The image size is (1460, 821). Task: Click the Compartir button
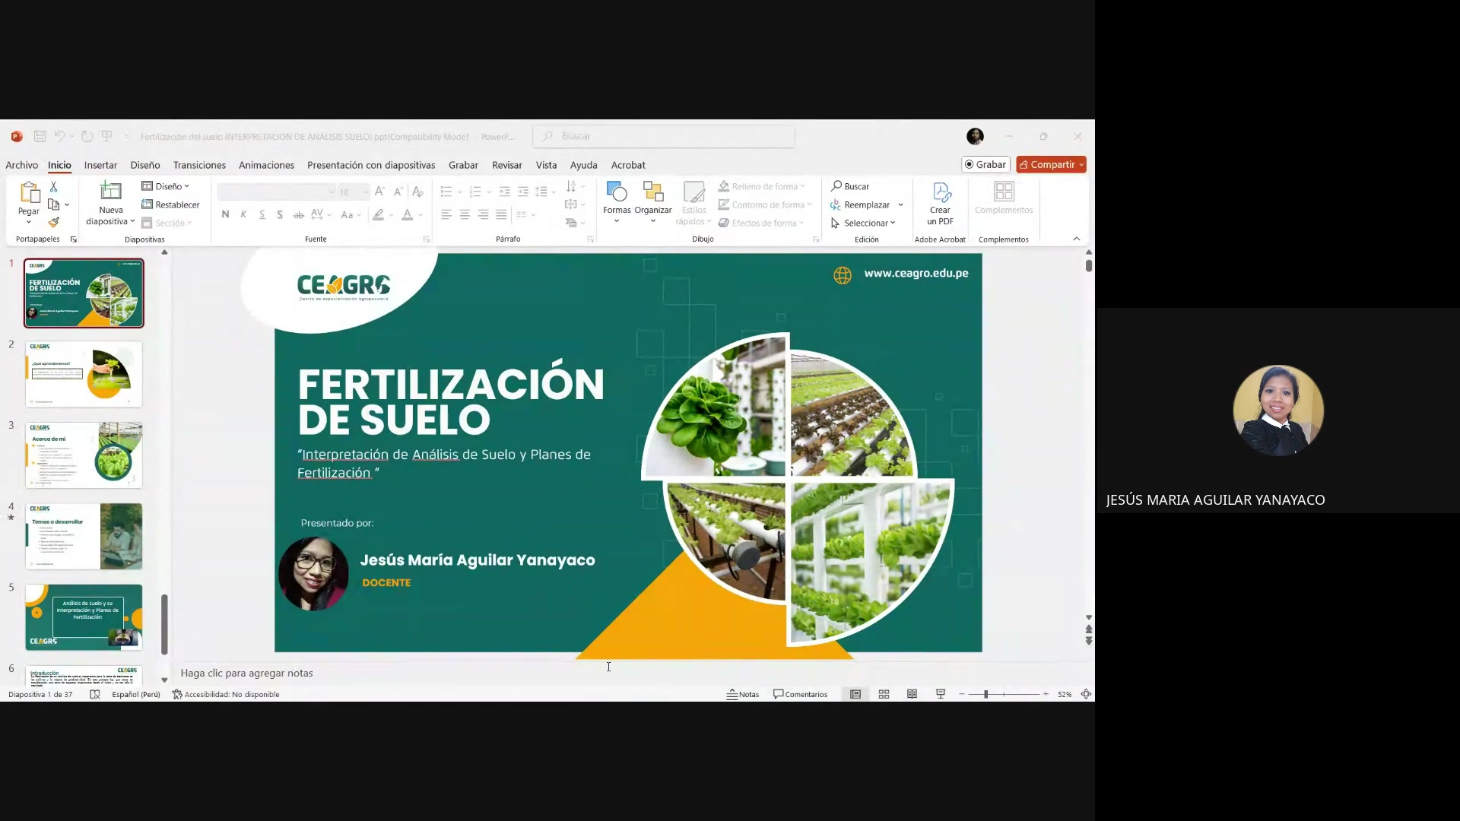pyautogui.click(x=1051, y=164)
